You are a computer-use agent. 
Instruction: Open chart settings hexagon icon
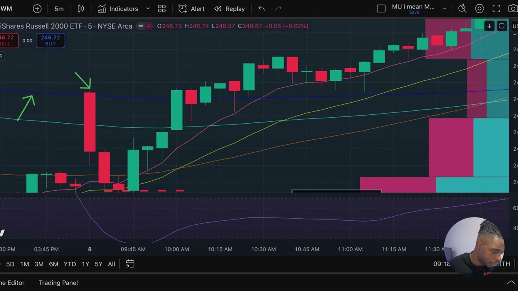(480, 8)
